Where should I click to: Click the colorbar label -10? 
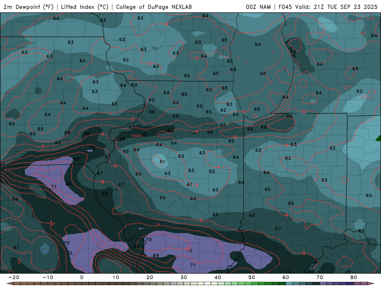click(48, 277)
